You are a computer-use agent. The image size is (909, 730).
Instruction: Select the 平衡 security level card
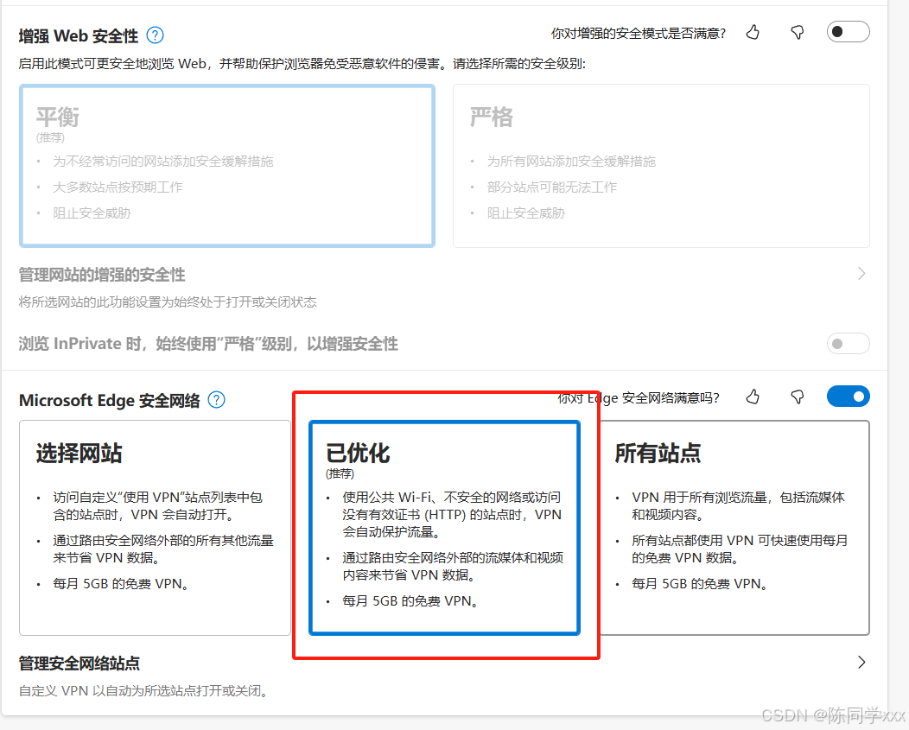click(226, 166)
